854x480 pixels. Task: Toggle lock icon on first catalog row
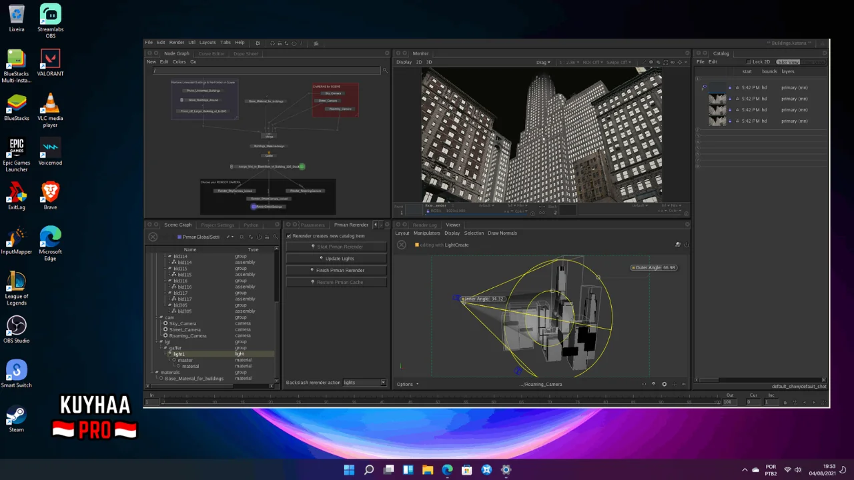730,87
